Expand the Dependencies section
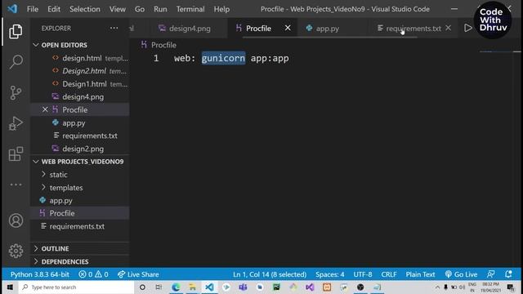The width and height of the screenshot is (523, 294). click(65, 261)
